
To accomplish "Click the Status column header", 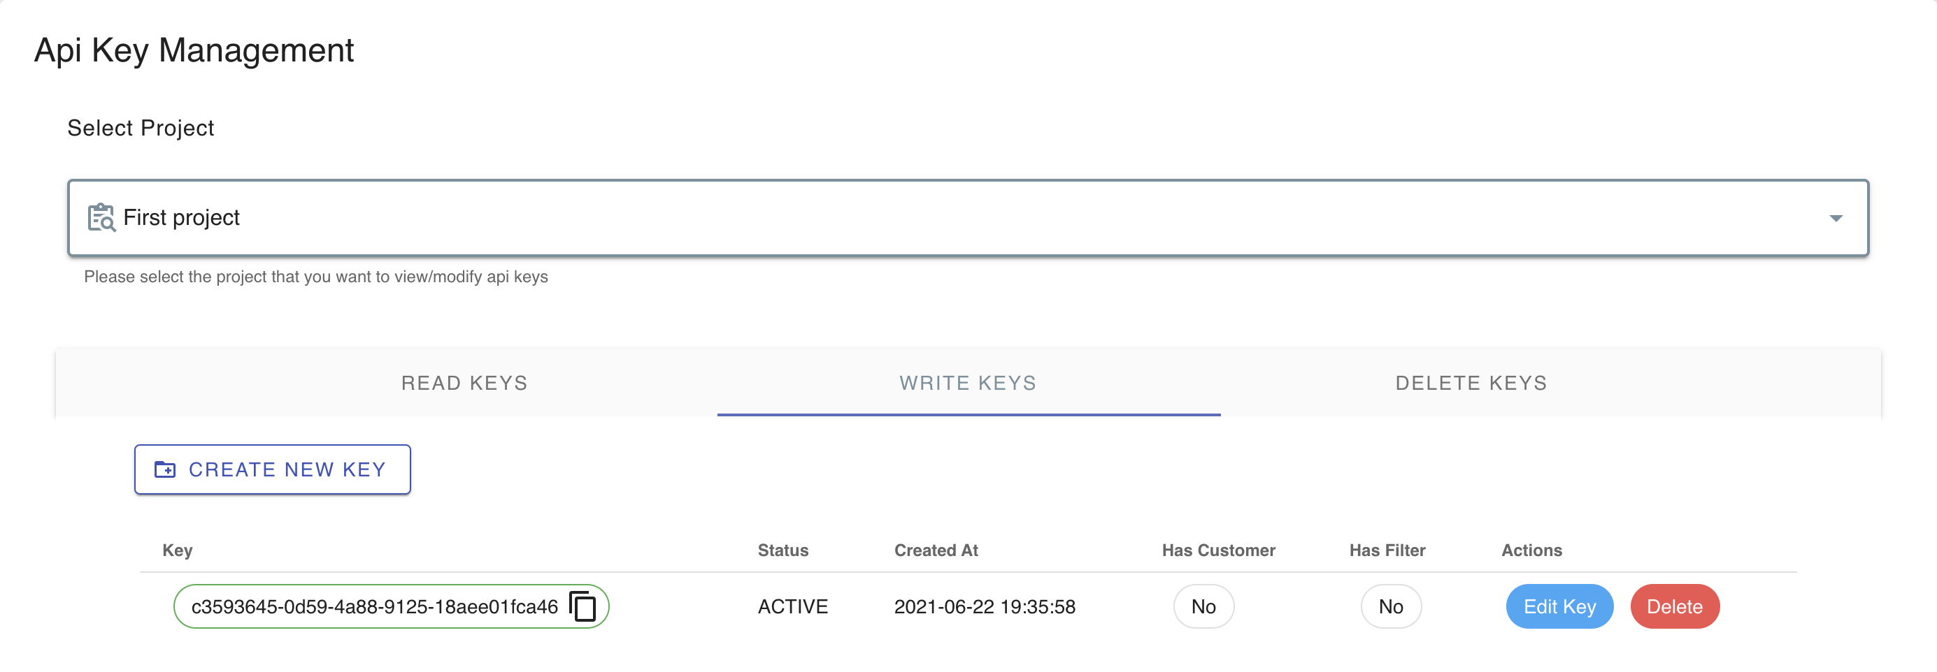I will tap(782, 550).
